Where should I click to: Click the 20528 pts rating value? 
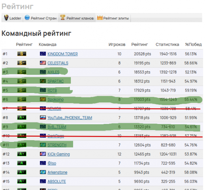click(143, 54)
